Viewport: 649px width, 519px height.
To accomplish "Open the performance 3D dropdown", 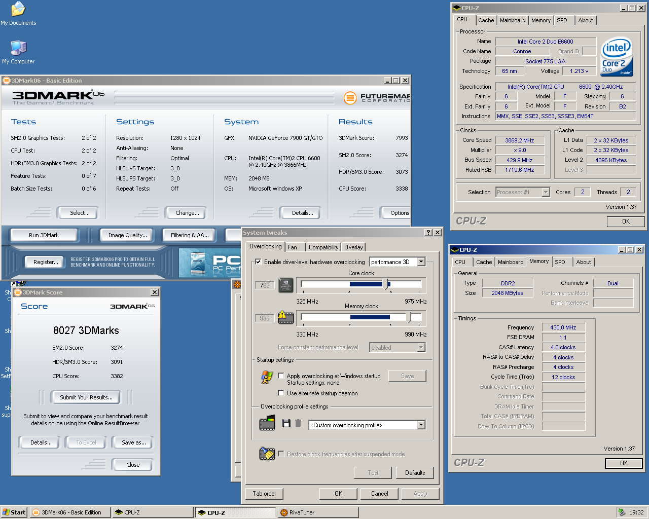I will click(x=421, y=262).
